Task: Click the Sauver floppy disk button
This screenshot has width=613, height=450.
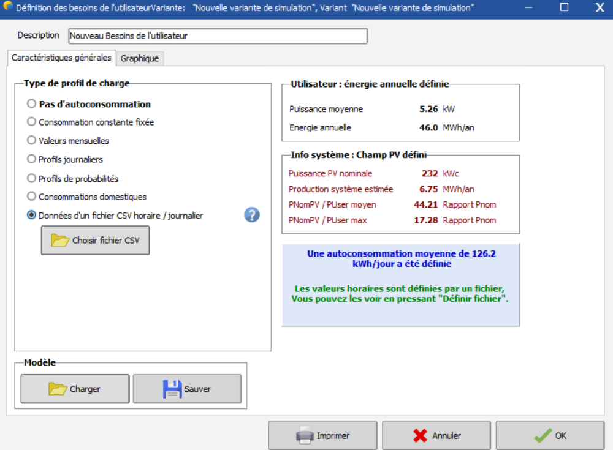Action: click(187, 389)
